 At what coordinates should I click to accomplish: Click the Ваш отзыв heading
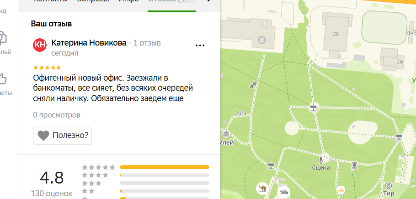[x=52, y=24]
